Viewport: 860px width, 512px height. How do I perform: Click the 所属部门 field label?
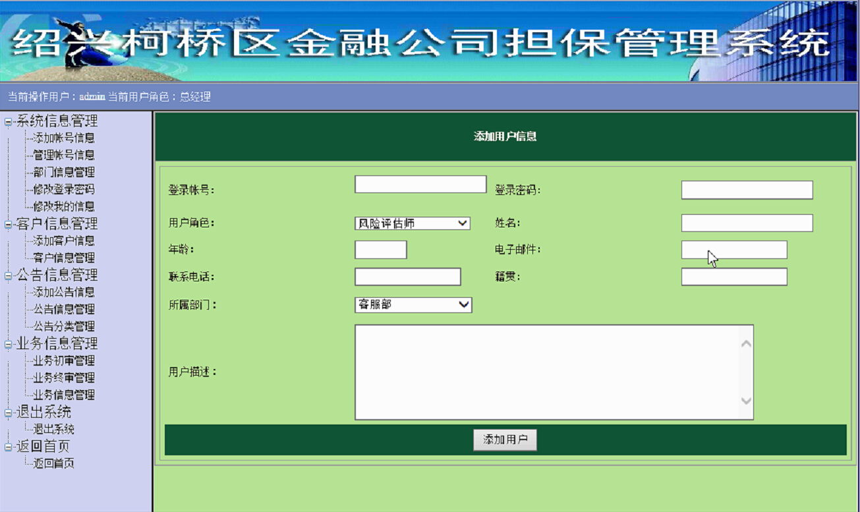coord(191,305)
